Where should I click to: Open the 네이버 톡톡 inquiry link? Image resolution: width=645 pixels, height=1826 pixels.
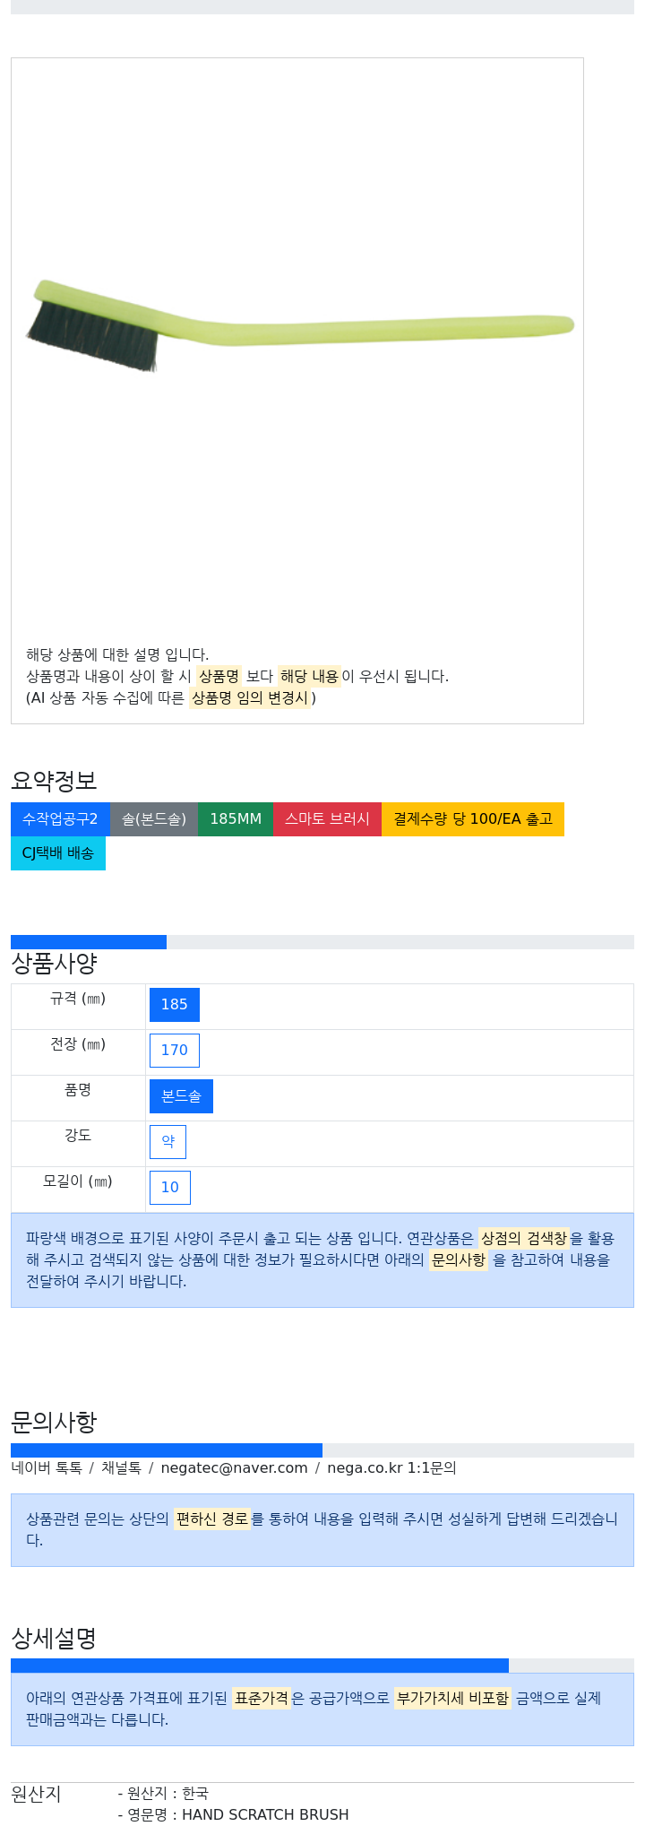[47, 1467]
